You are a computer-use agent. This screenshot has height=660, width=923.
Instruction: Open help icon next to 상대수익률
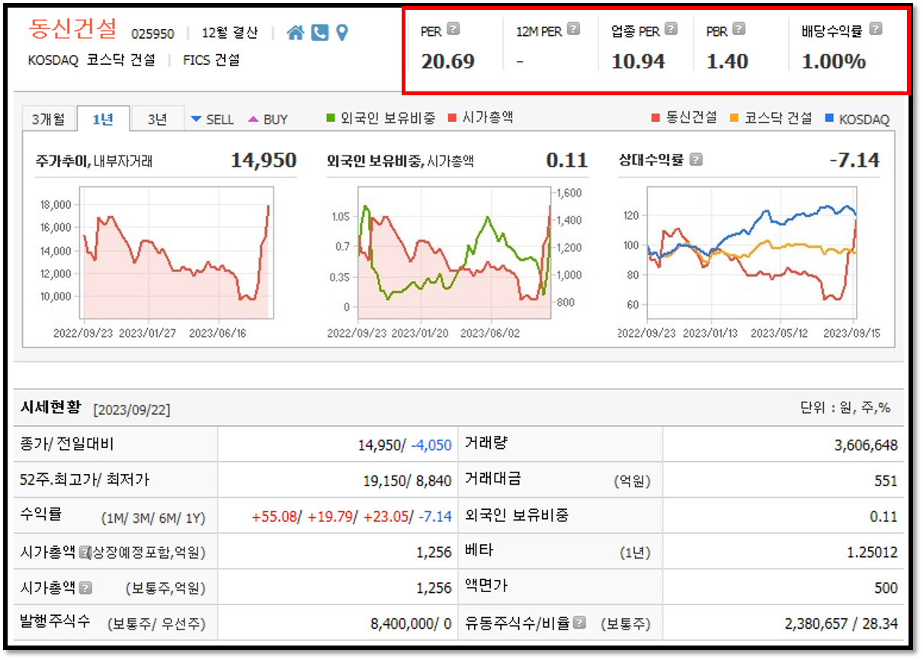pyautogui.click(x=696, y=160)
